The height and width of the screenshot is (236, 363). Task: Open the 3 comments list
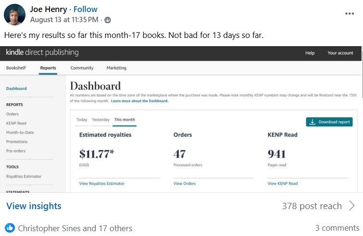[x=337, y=228]
